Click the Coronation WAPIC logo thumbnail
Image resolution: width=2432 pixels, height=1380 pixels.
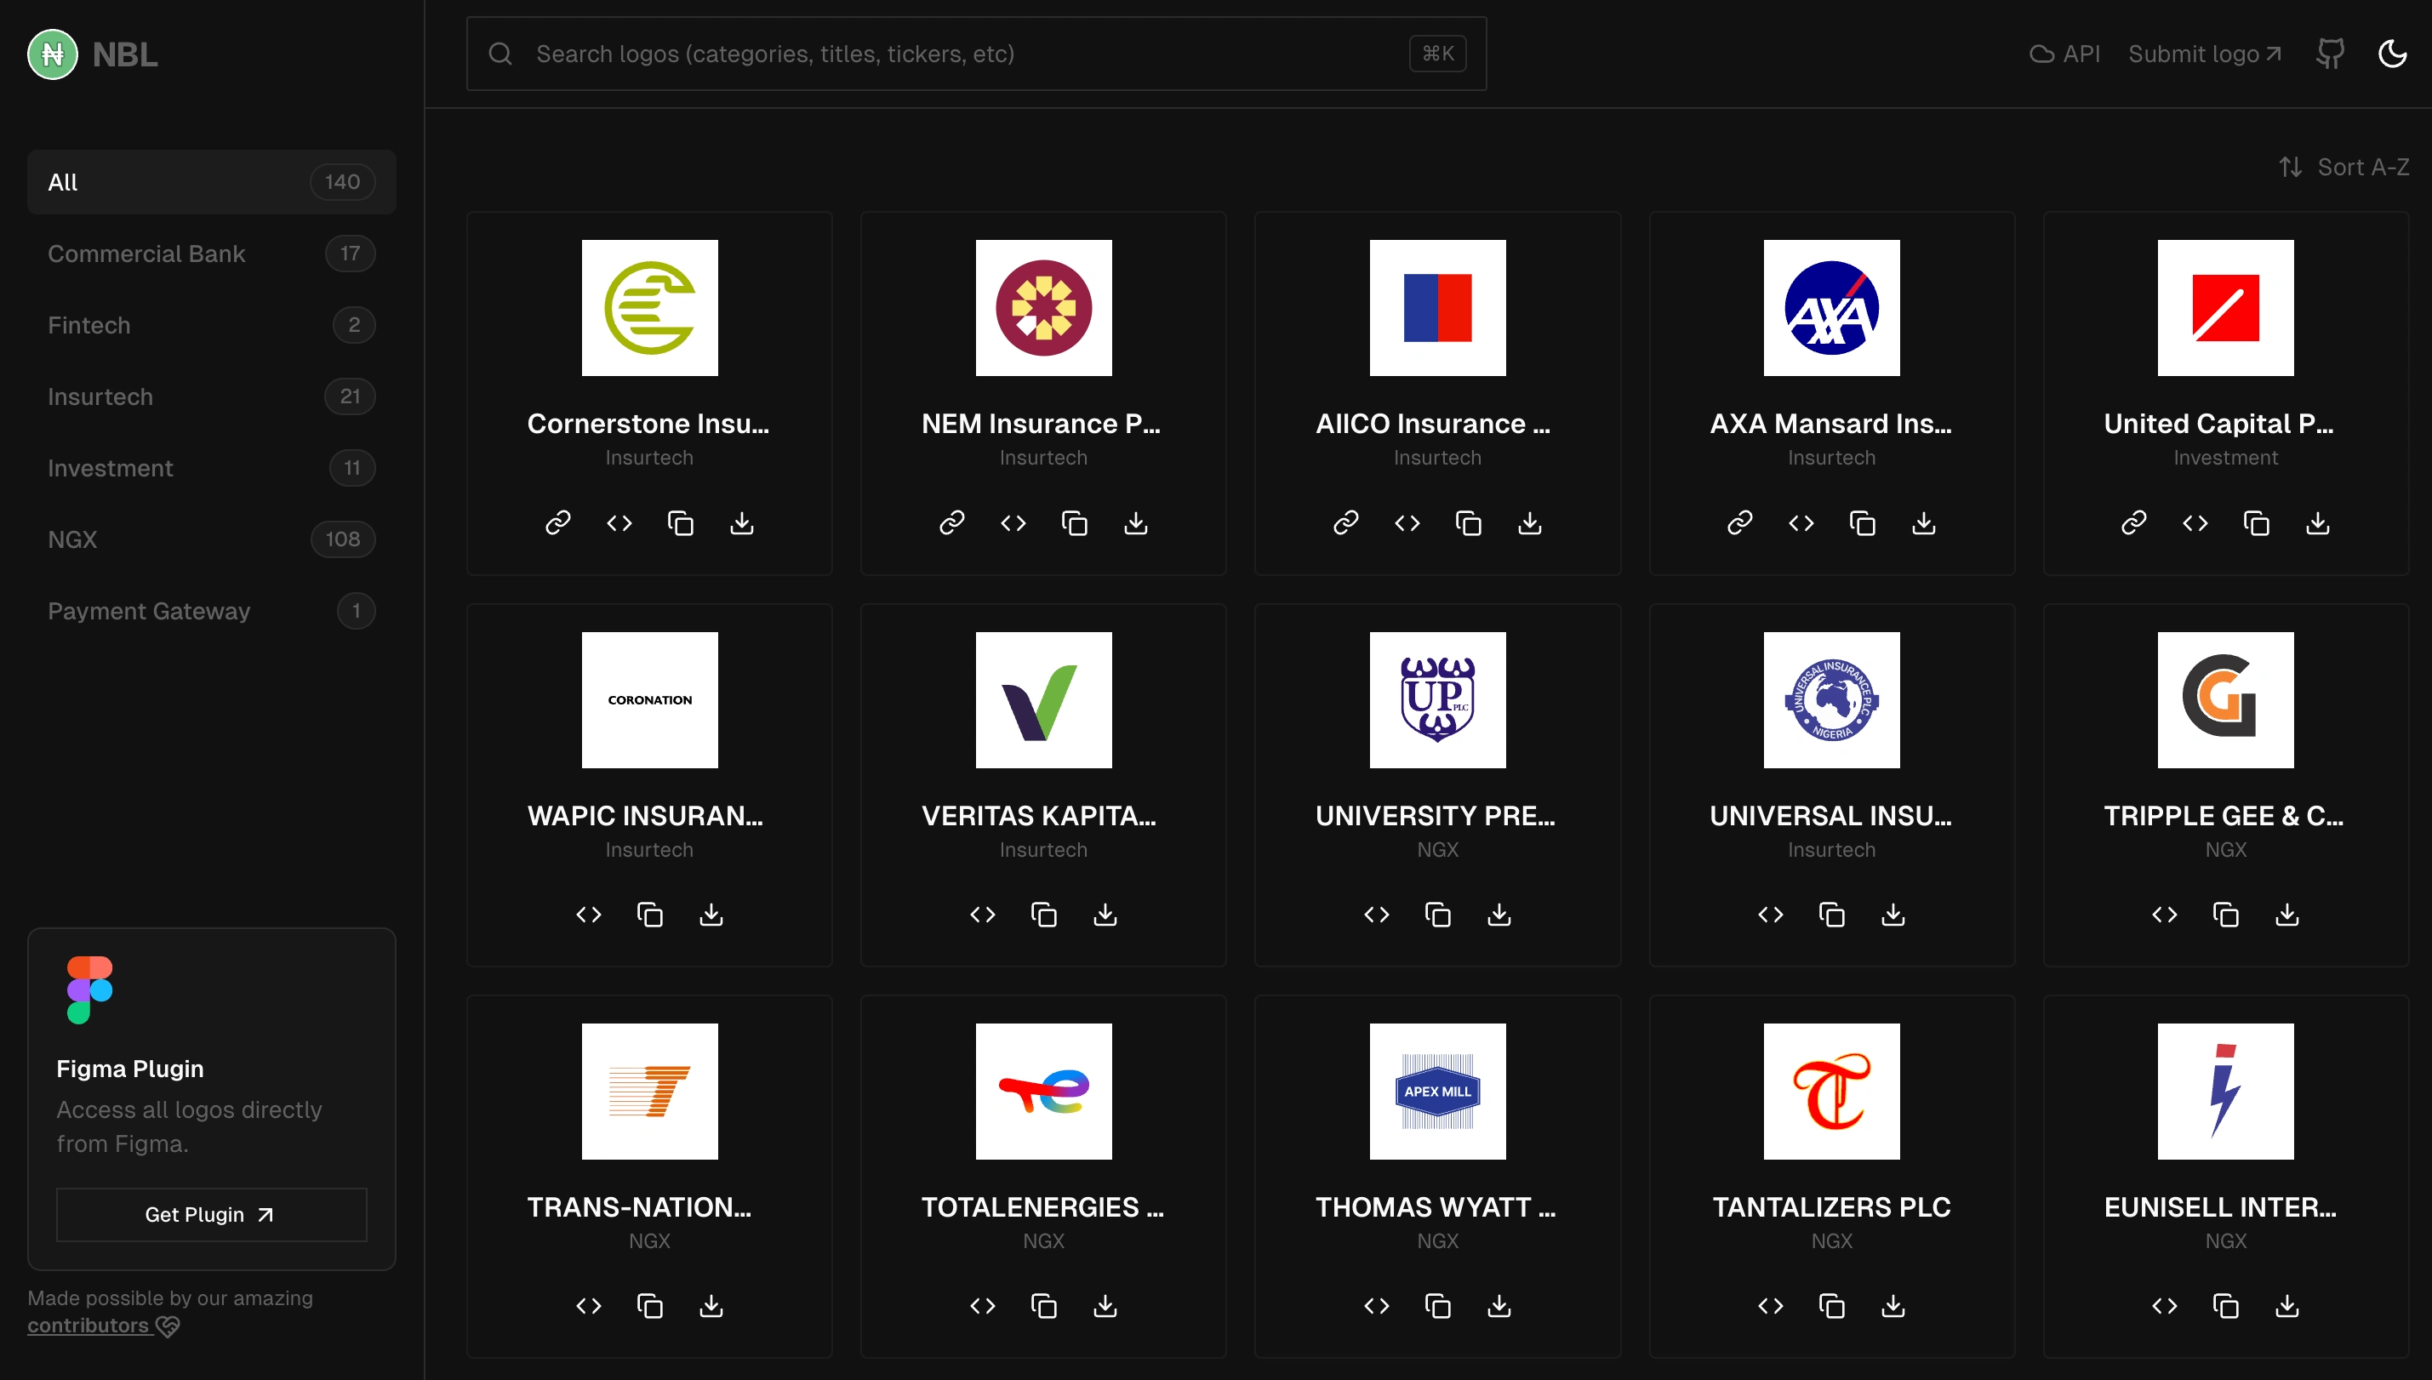650,700
